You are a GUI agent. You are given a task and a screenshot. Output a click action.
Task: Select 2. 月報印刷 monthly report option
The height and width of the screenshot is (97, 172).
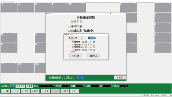pos(75,26)
